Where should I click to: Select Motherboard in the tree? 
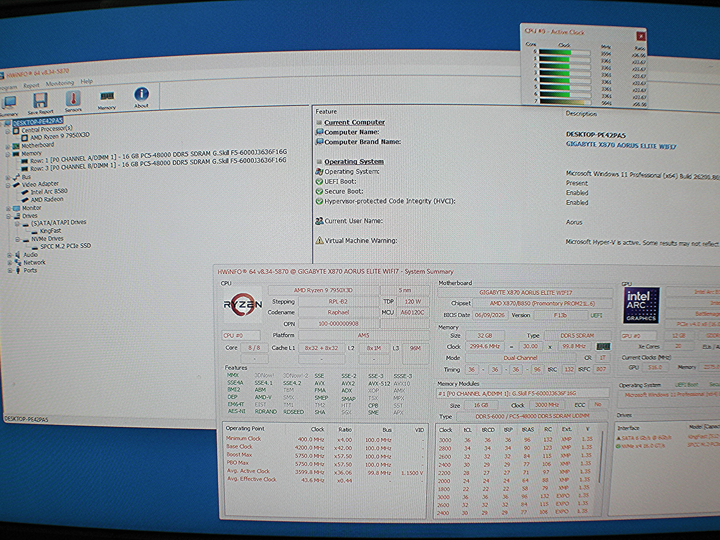click(38, 145)
